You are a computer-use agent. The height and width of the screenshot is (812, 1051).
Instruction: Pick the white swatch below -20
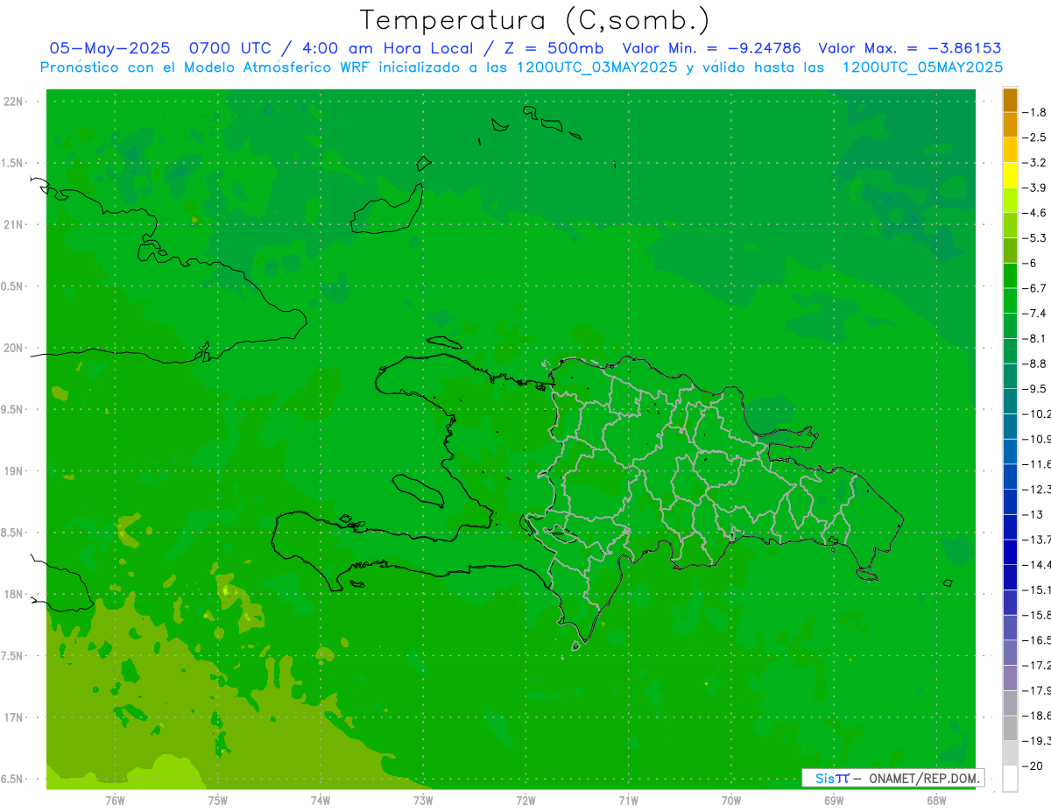(x=1010, y=779)
